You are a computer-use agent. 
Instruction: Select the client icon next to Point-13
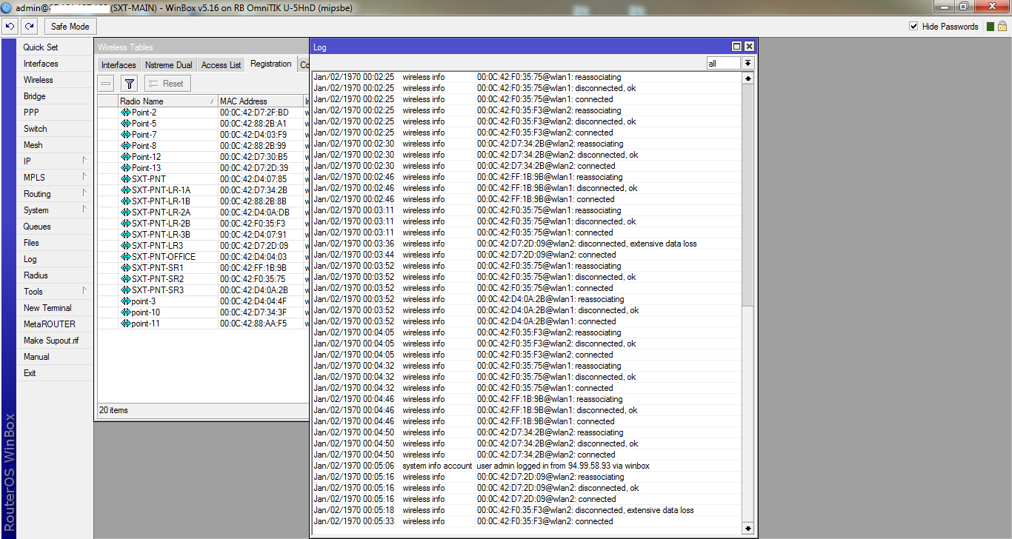(125, 168)
